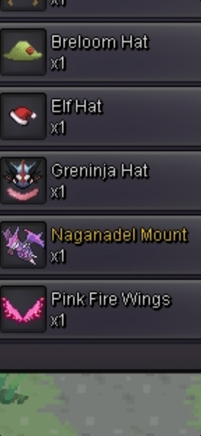Click the x1 quantity under Breloom Hat
The height and width of the screenshot is (436, 201).
pyautogui.click(x=58, y=64)
